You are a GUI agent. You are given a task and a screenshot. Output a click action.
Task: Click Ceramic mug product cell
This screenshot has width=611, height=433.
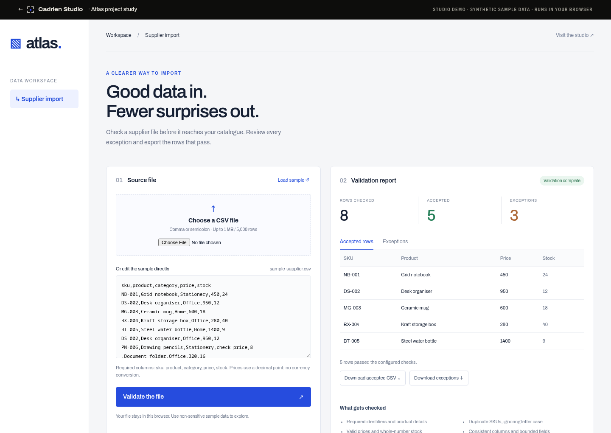[x=415, y=308]
